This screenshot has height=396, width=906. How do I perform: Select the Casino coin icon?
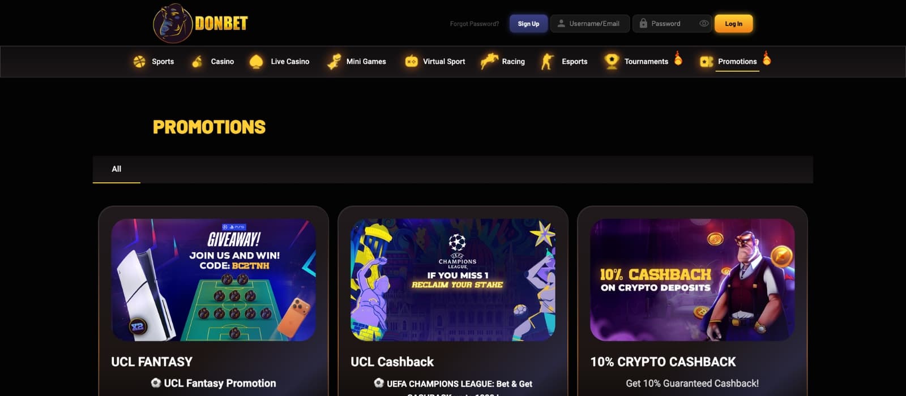click(197, 61)
